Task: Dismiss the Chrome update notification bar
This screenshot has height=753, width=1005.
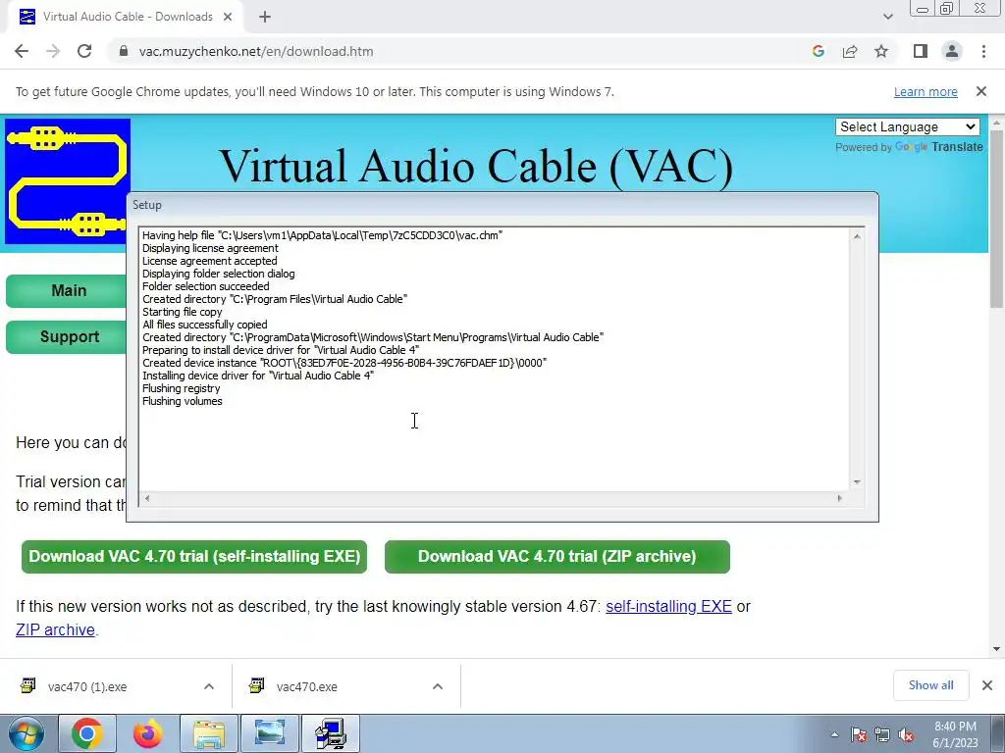Action: tap(981, 91)
